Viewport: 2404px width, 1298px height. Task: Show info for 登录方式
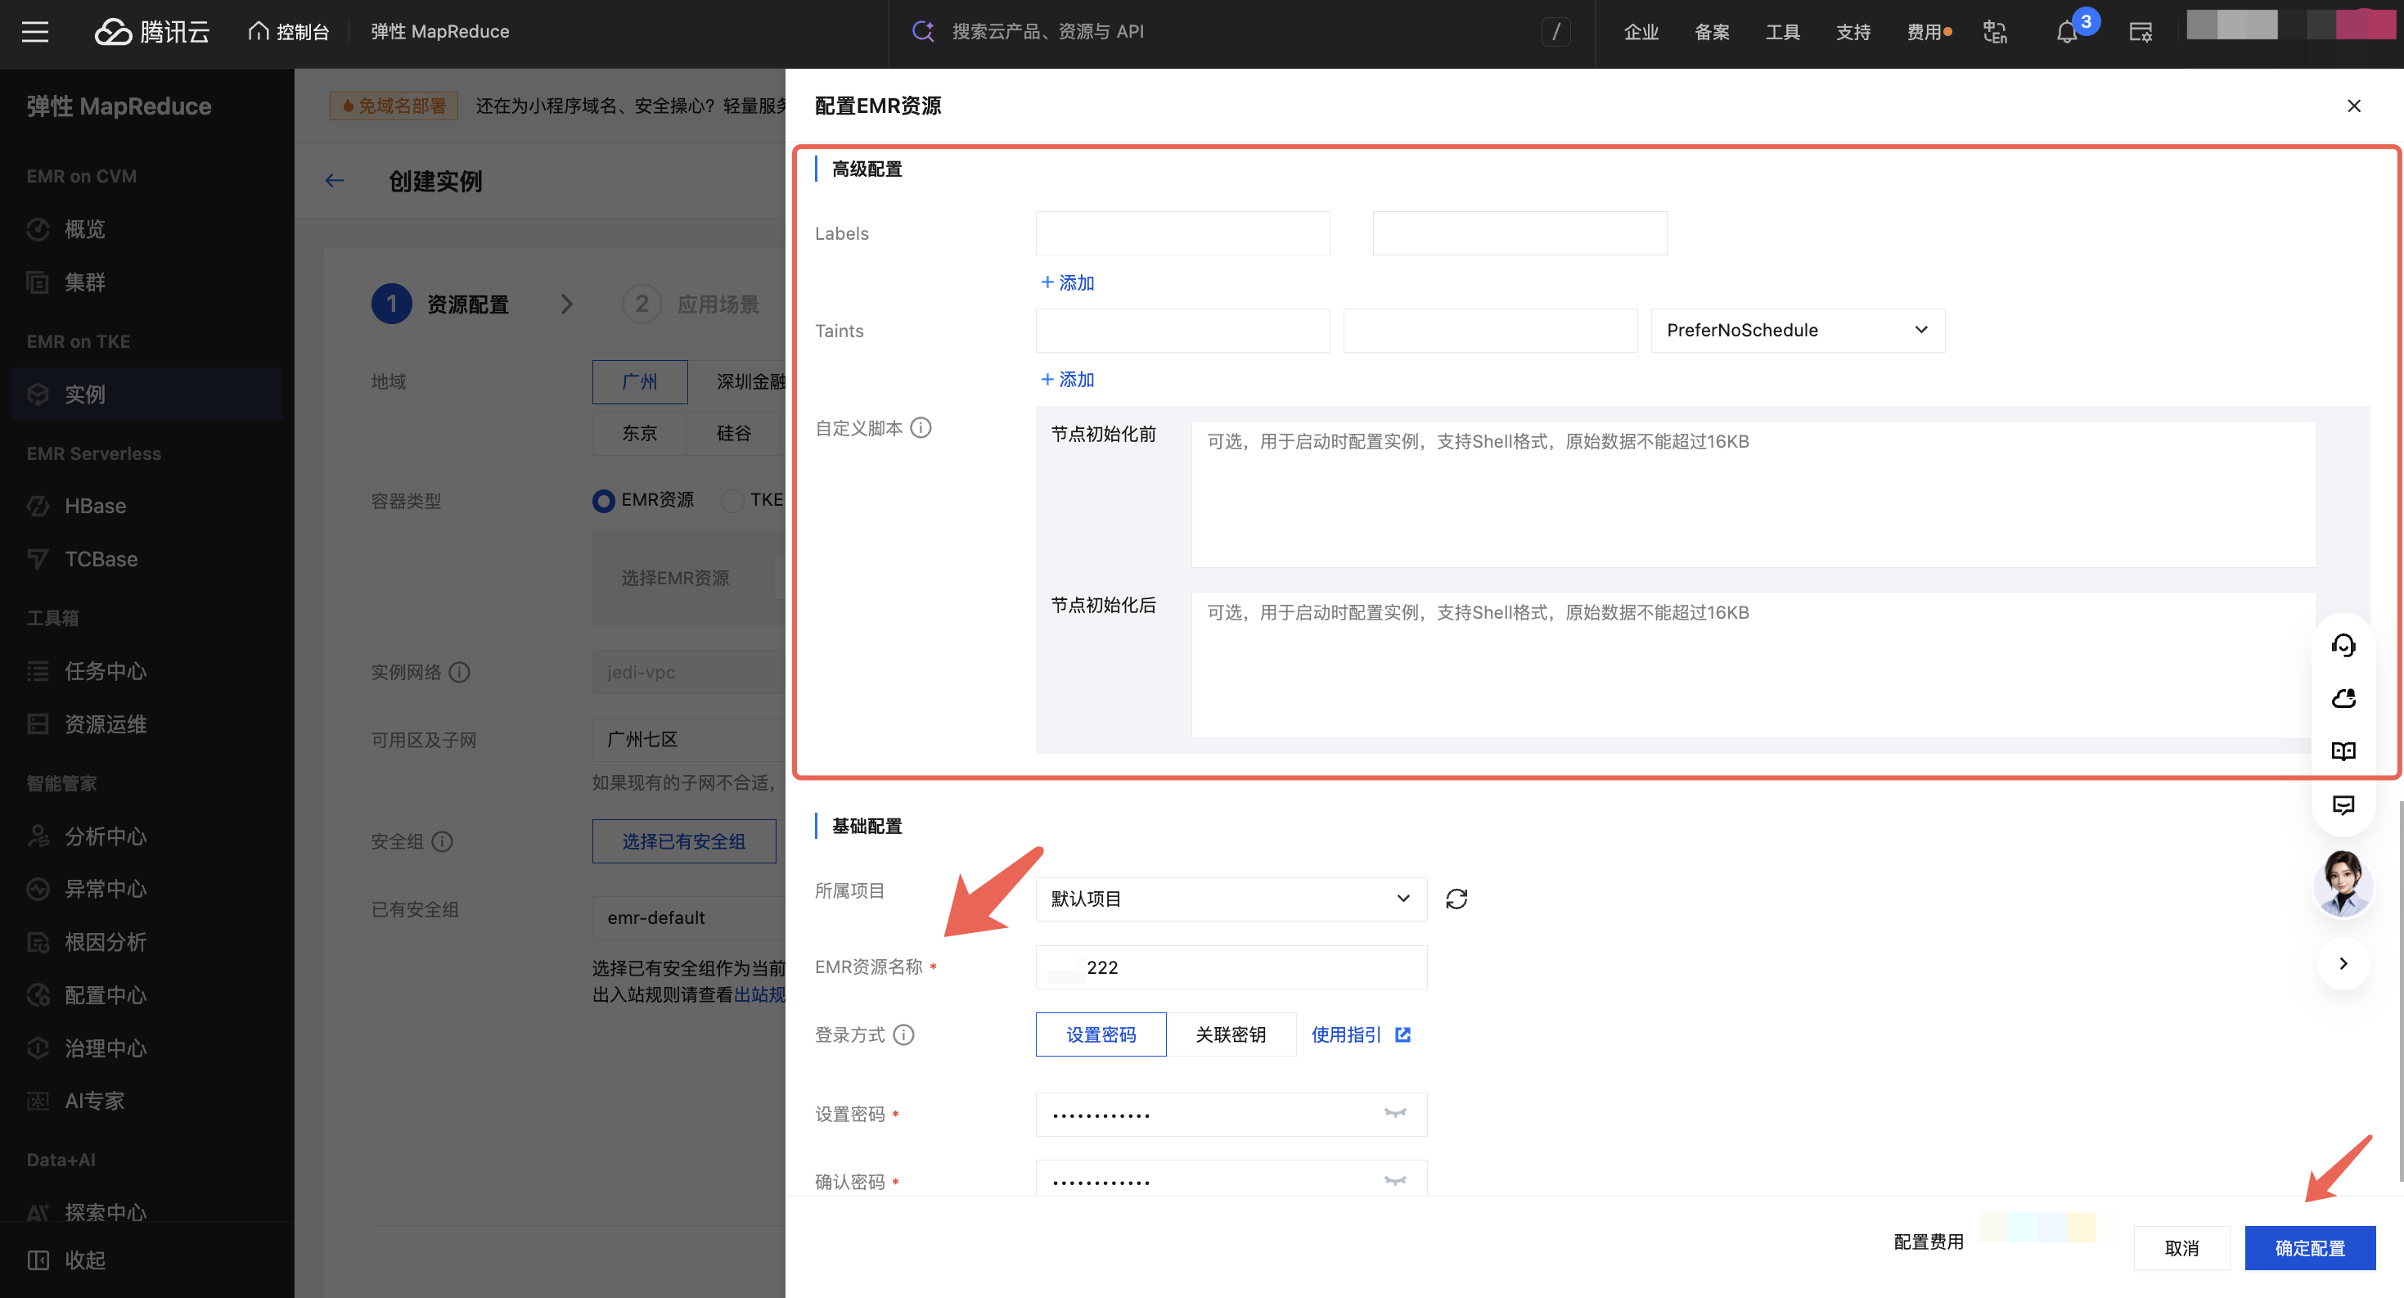pyautogui.click(x=903, y=1034)
